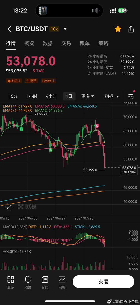Tap the cellular signal bars icon
Screen dimensions: 140x305
click(x=113, y=11)
